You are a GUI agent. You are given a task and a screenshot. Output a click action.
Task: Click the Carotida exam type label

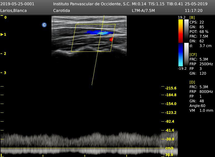tap(62, 11)
